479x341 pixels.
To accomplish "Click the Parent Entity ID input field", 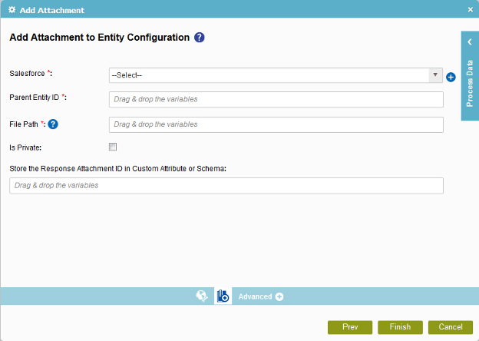I will point(276,99).
